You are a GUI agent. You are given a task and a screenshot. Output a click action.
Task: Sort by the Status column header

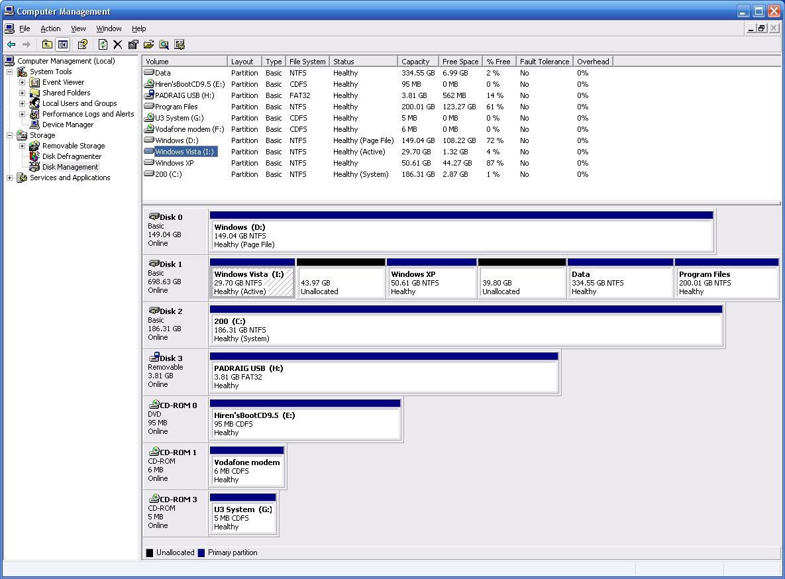click(x=364, y=62)
